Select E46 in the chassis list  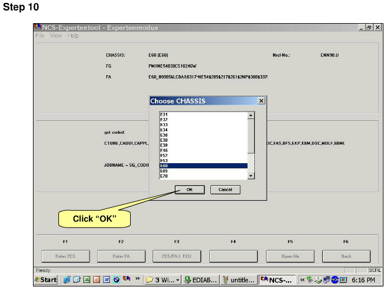pos(204,150)
